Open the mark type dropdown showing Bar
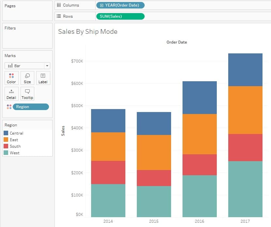271x227 pixels. pos(47,66)
